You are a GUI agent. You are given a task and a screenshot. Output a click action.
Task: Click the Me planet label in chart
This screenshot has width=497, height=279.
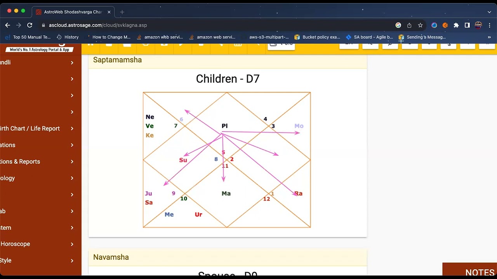pyautogui.click(x=169, y=215)
